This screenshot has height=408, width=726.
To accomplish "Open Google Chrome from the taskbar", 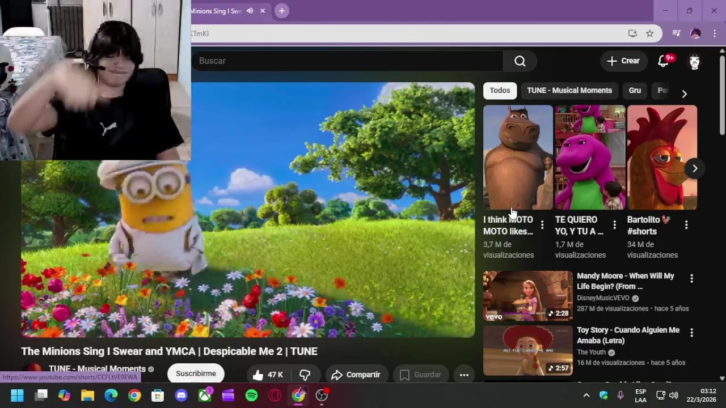I will 134,396.
